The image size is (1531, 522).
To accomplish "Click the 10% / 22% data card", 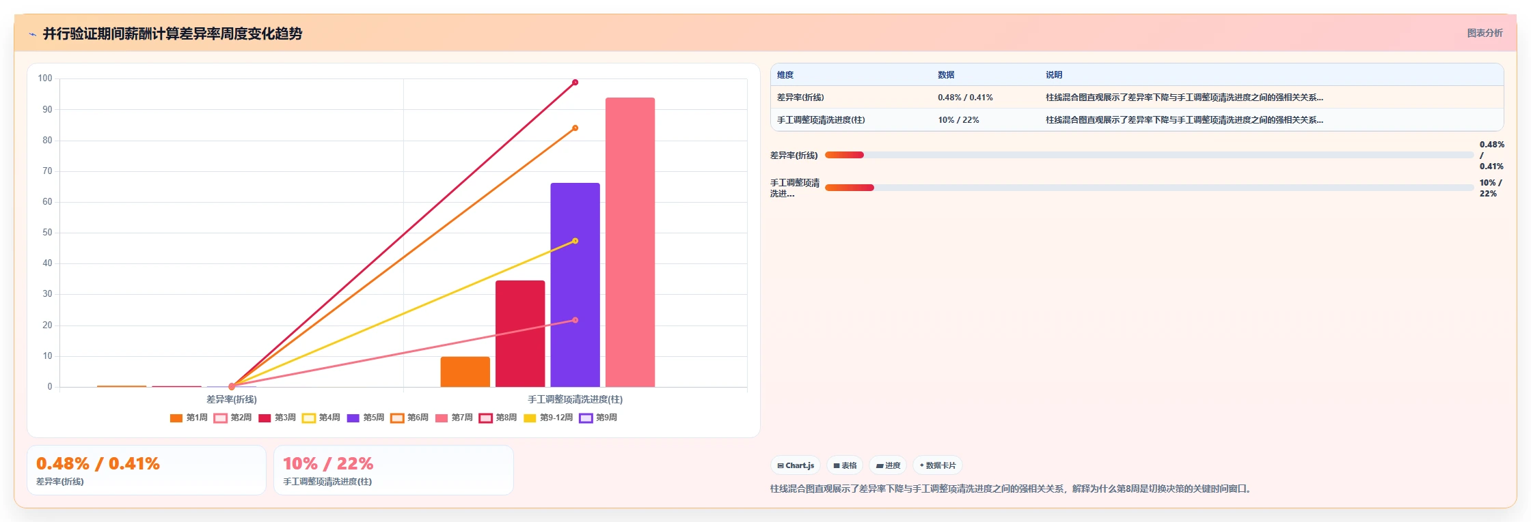I will click(394, 470).
